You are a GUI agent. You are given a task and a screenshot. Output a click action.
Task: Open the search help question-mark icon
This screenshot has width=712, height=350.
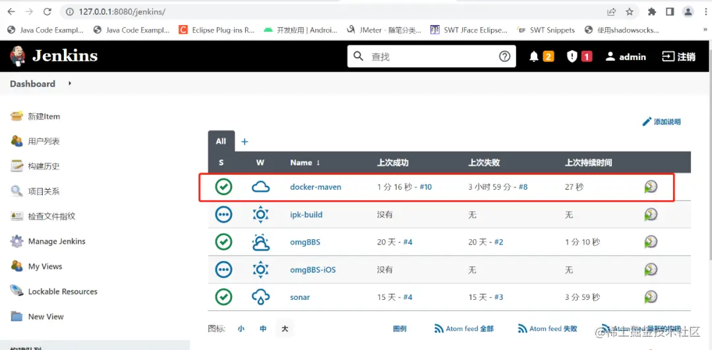point(504,56)
